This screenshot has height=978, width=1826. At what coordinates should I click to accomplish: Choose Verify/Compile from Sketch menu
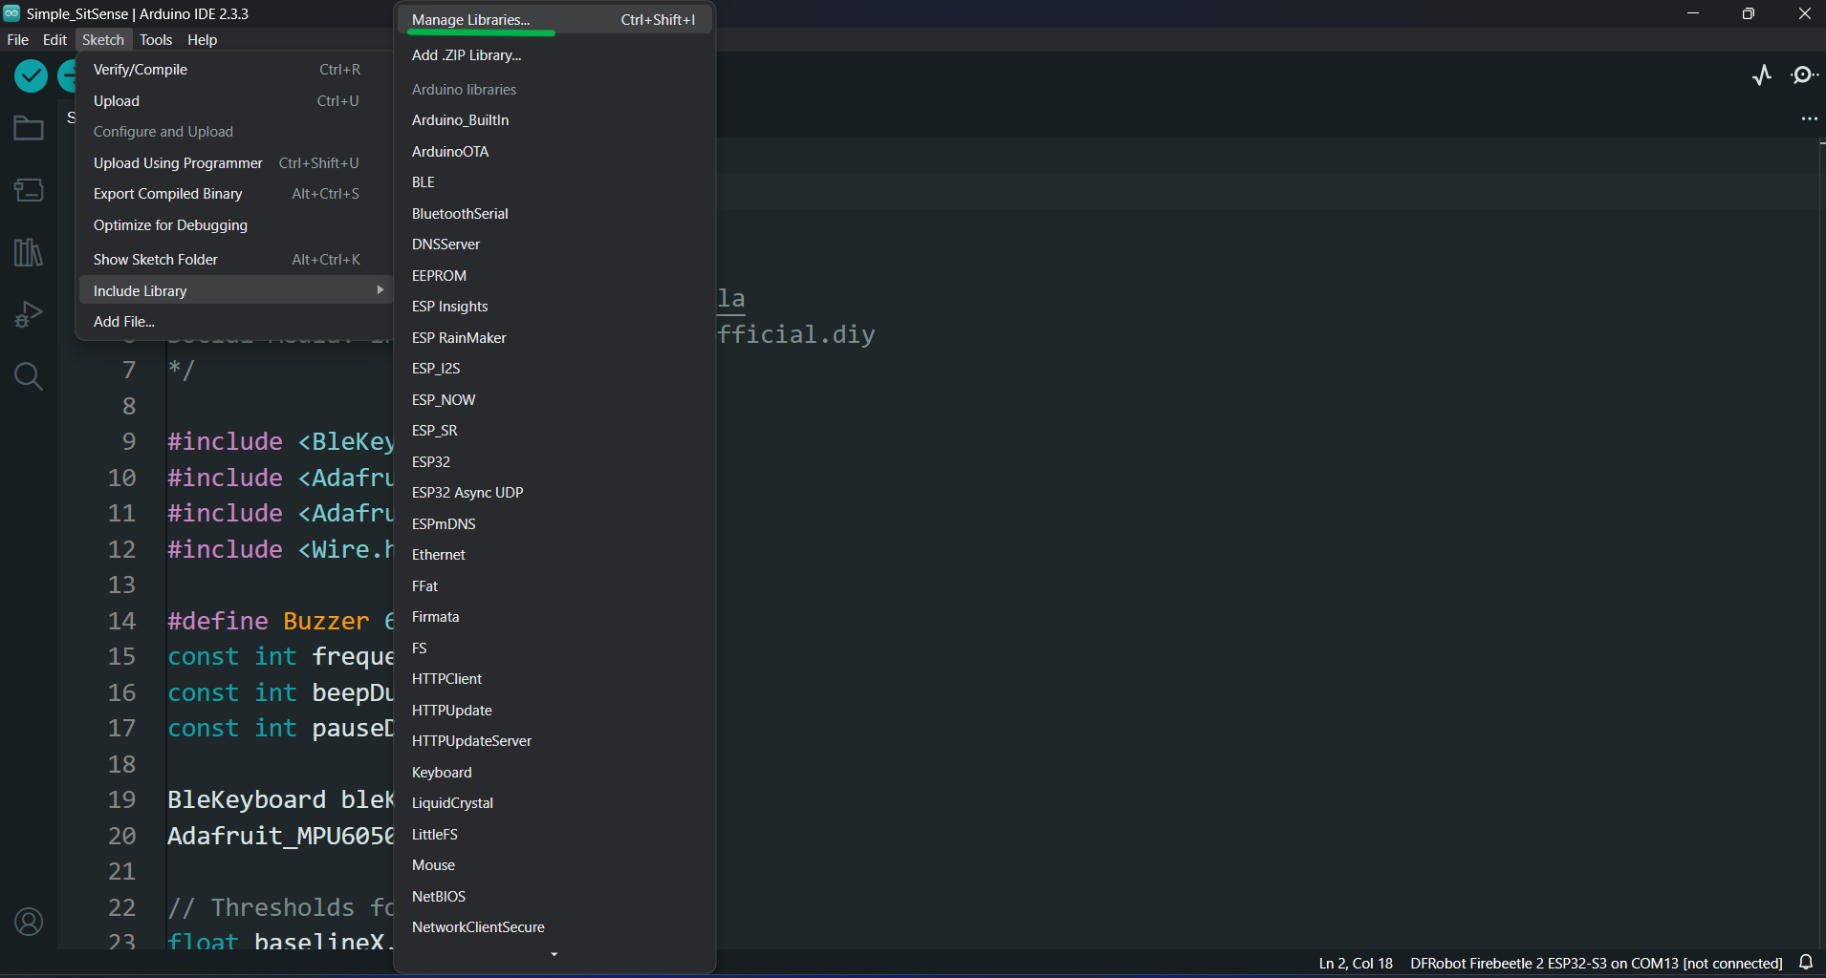tap(234, 70)
